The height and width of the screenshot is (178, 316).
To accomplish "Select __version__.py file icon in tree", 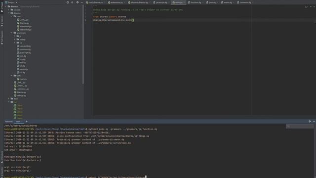I will [x=15, y=89].
